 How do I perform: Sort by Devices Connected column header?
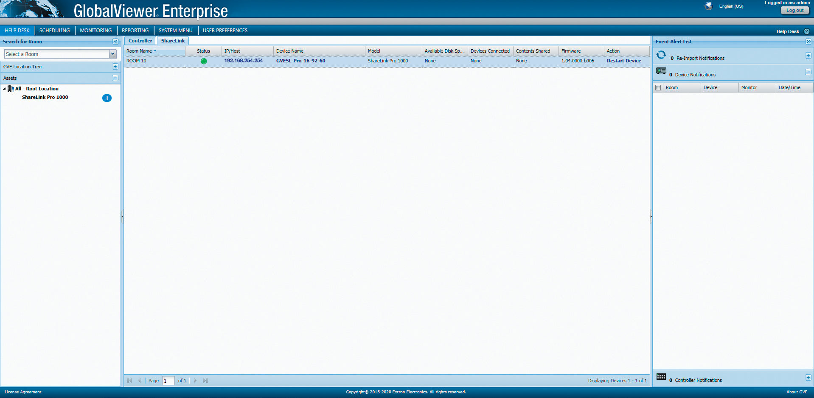[490, 51]
